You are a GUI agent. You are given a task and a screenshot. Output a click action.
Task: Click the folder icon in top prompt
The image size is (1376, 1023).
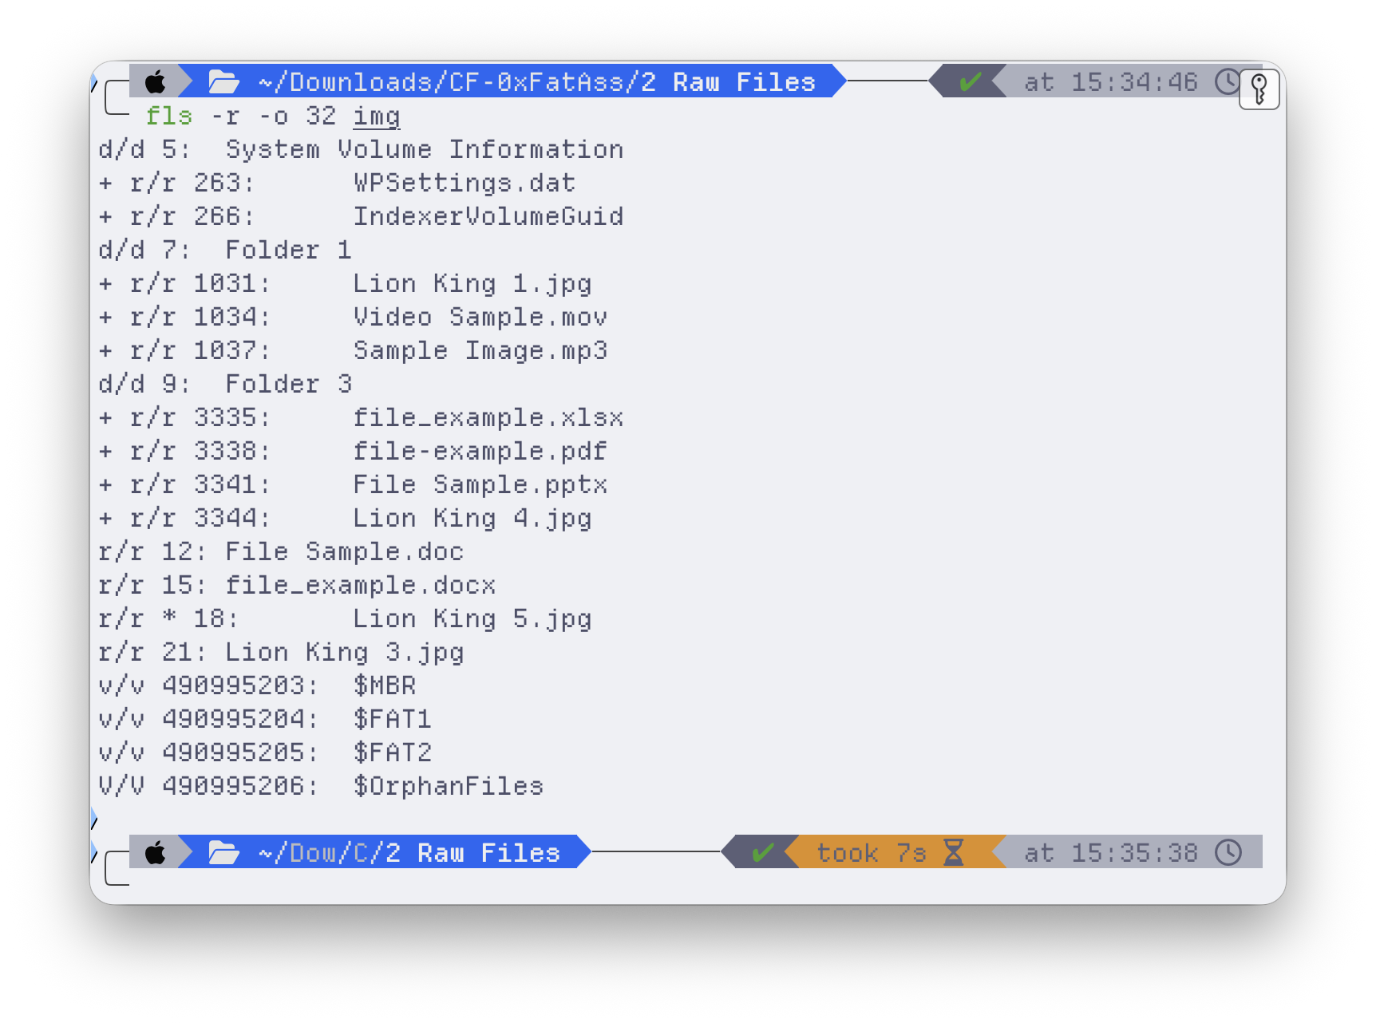(x=223, y=81)
